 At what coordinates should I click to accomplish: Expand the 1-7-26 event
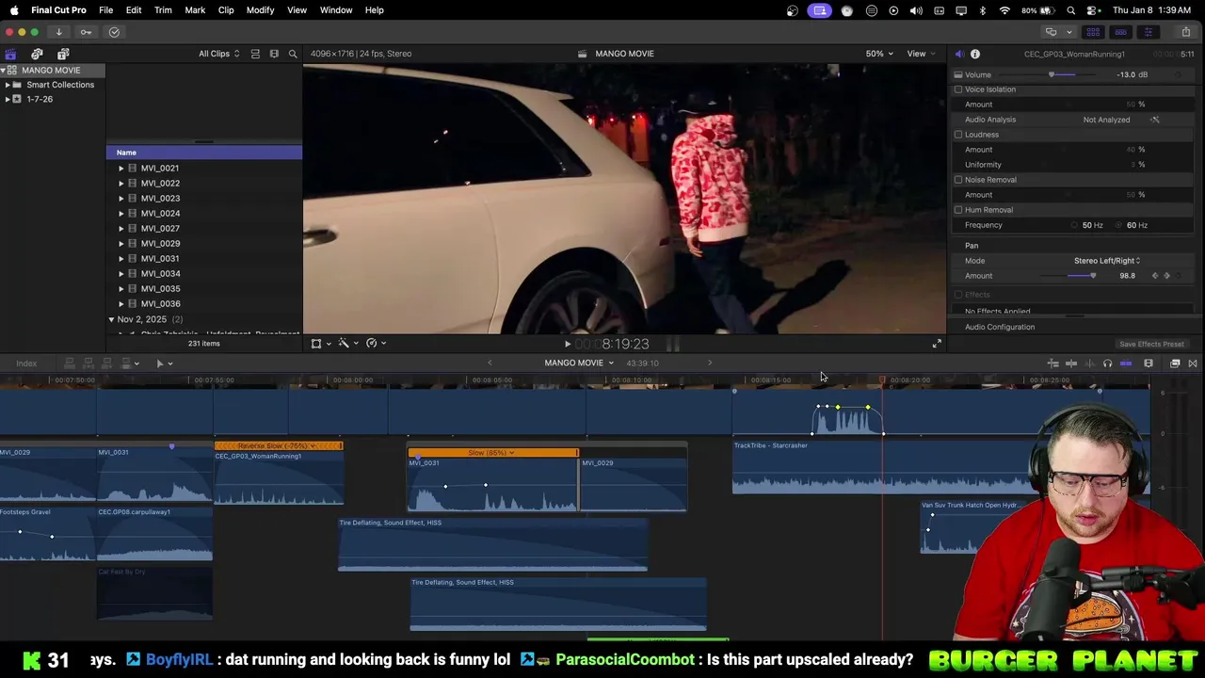click(x=8, y=99)
